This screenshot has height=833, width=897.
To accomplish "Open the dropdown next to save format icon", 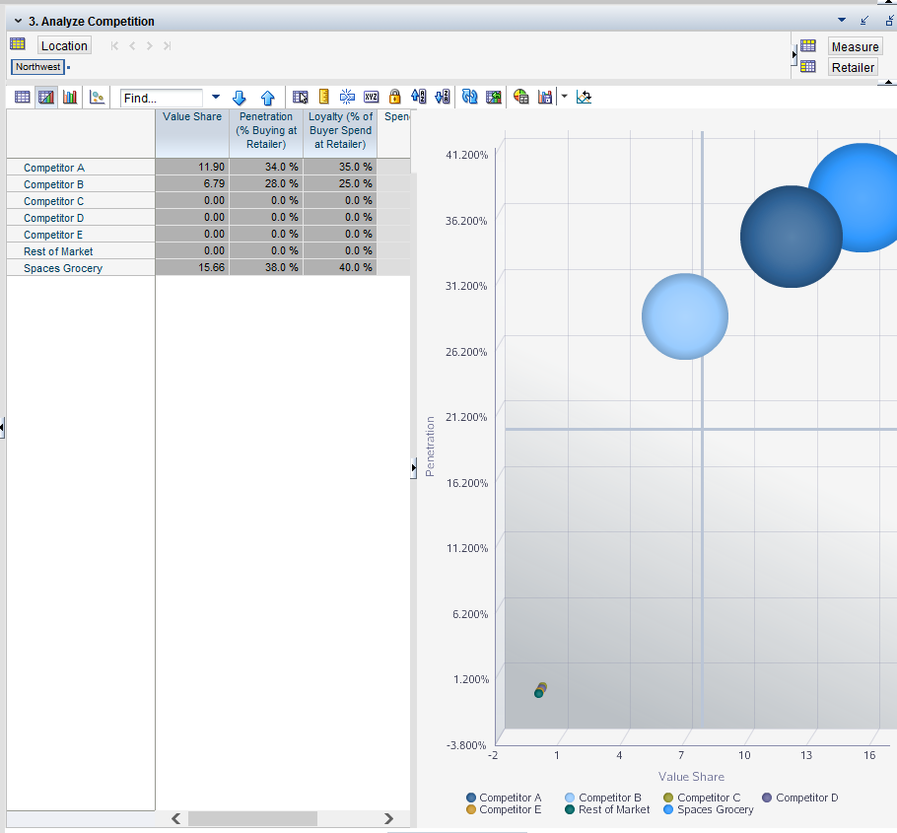I will pos(564,97).
